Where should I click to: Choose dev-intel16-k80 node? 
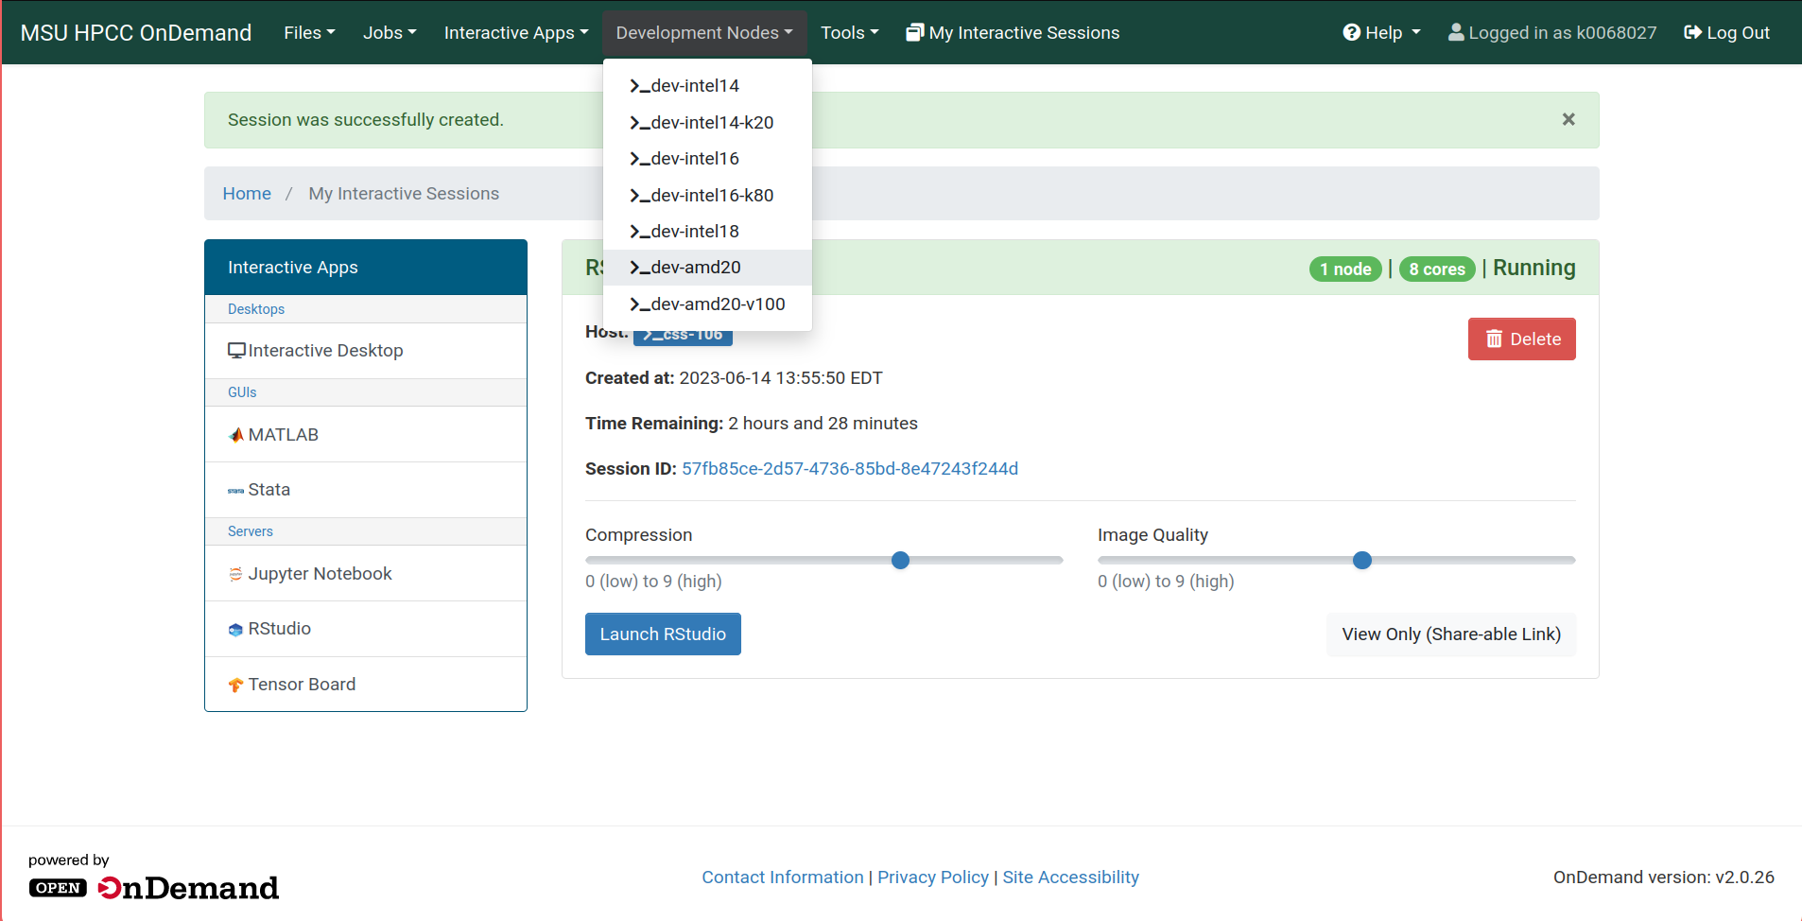[x=707, y=196]
